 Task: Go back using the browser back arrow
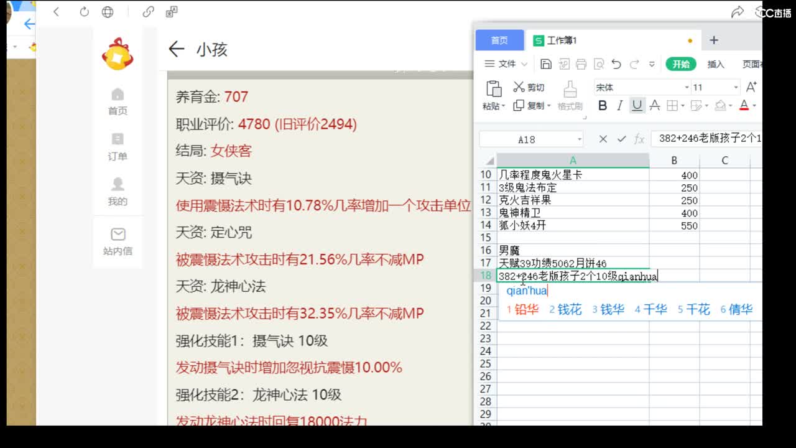pos(56,12)
